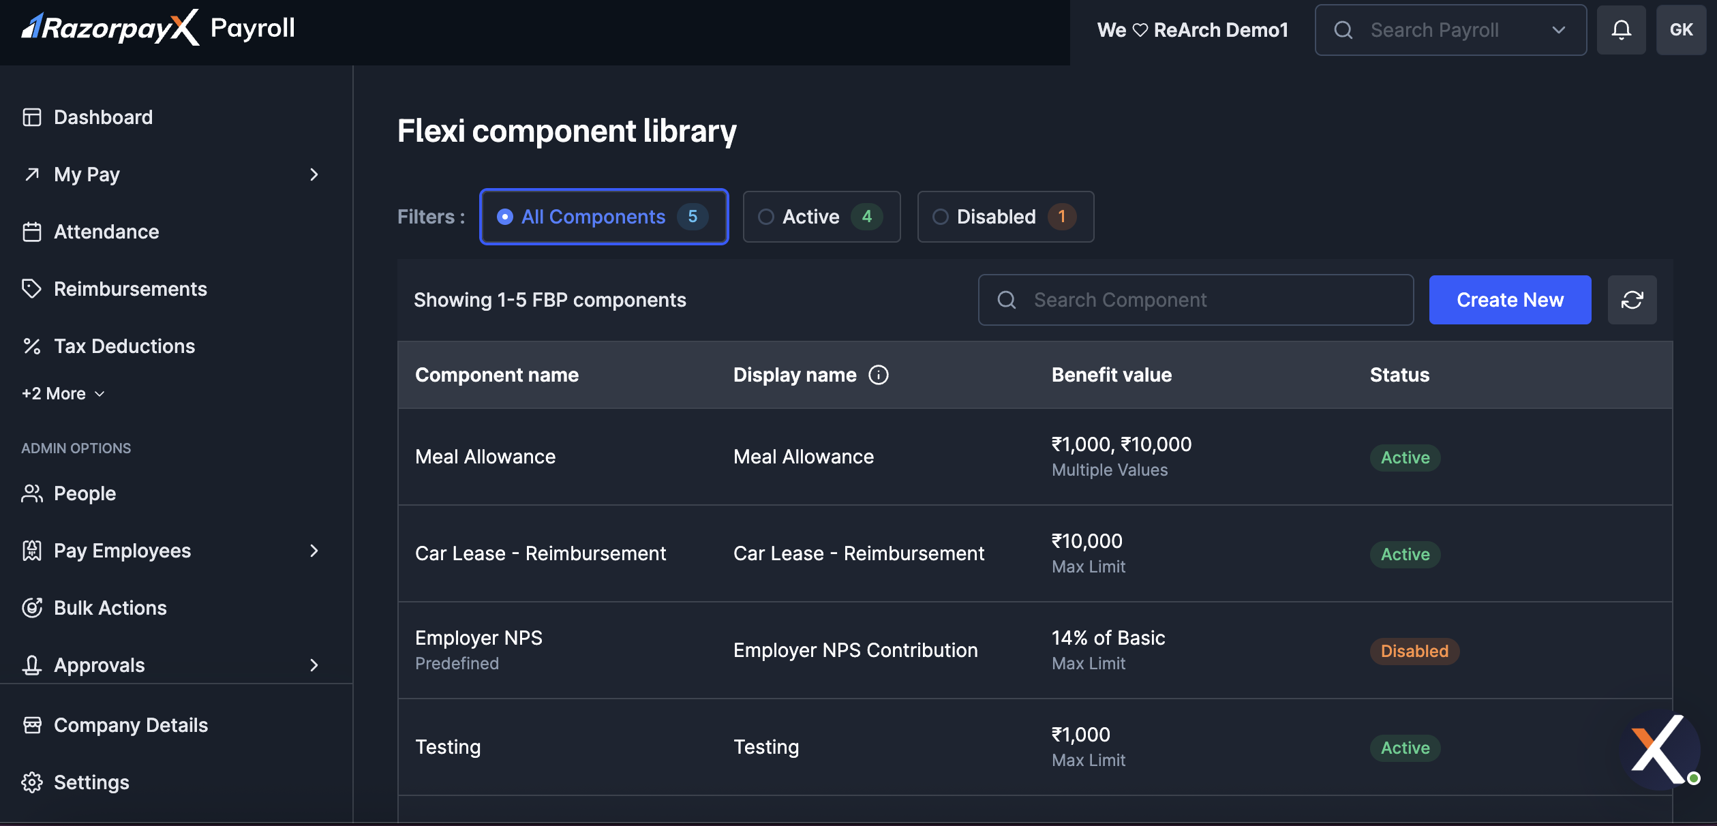Click Employer NPS Contribution display name
The width and height of the screenshot is (1717, 826).
tap(855, 650)
